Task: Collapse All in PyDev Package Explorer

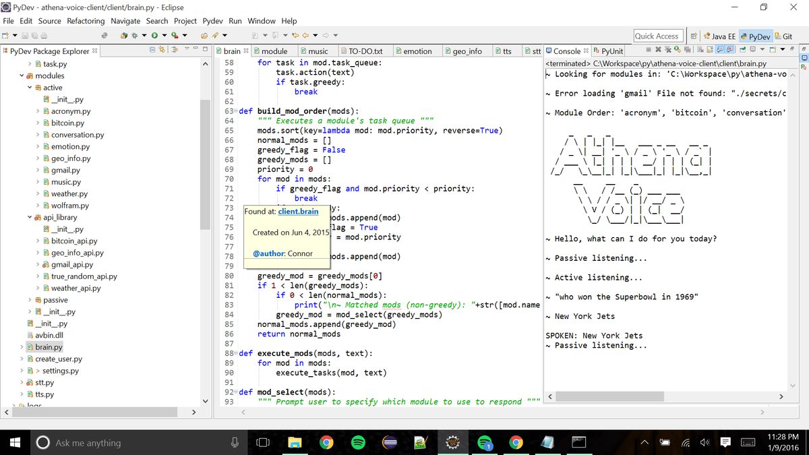Action: click(152, 51)
